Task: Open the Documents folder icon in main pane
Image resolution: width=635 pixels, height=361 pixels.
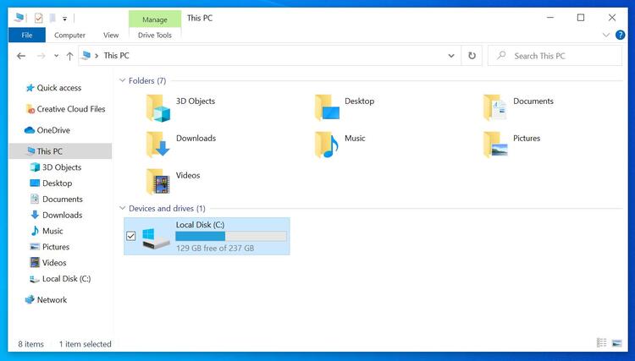Action: 495,107
